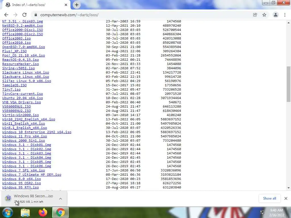Share this page icon
Image resolution: width=291 pixels, height=218 pixels.
click(255, 15)
